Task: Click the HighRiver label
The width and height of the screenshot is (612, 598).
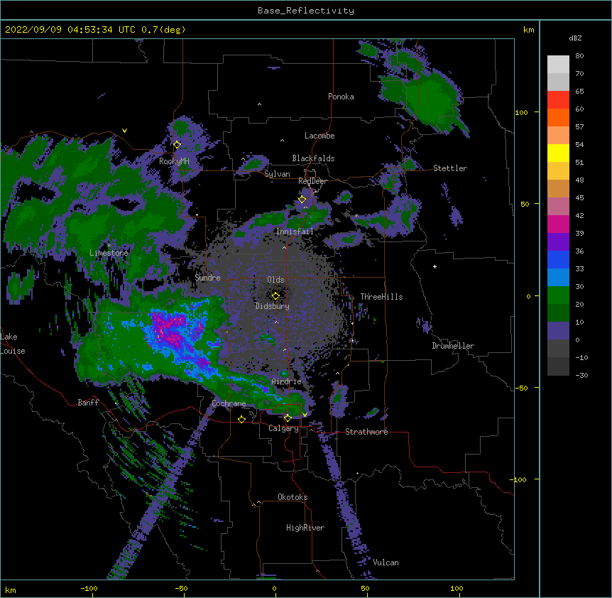Action: click(x=305, y=528)
